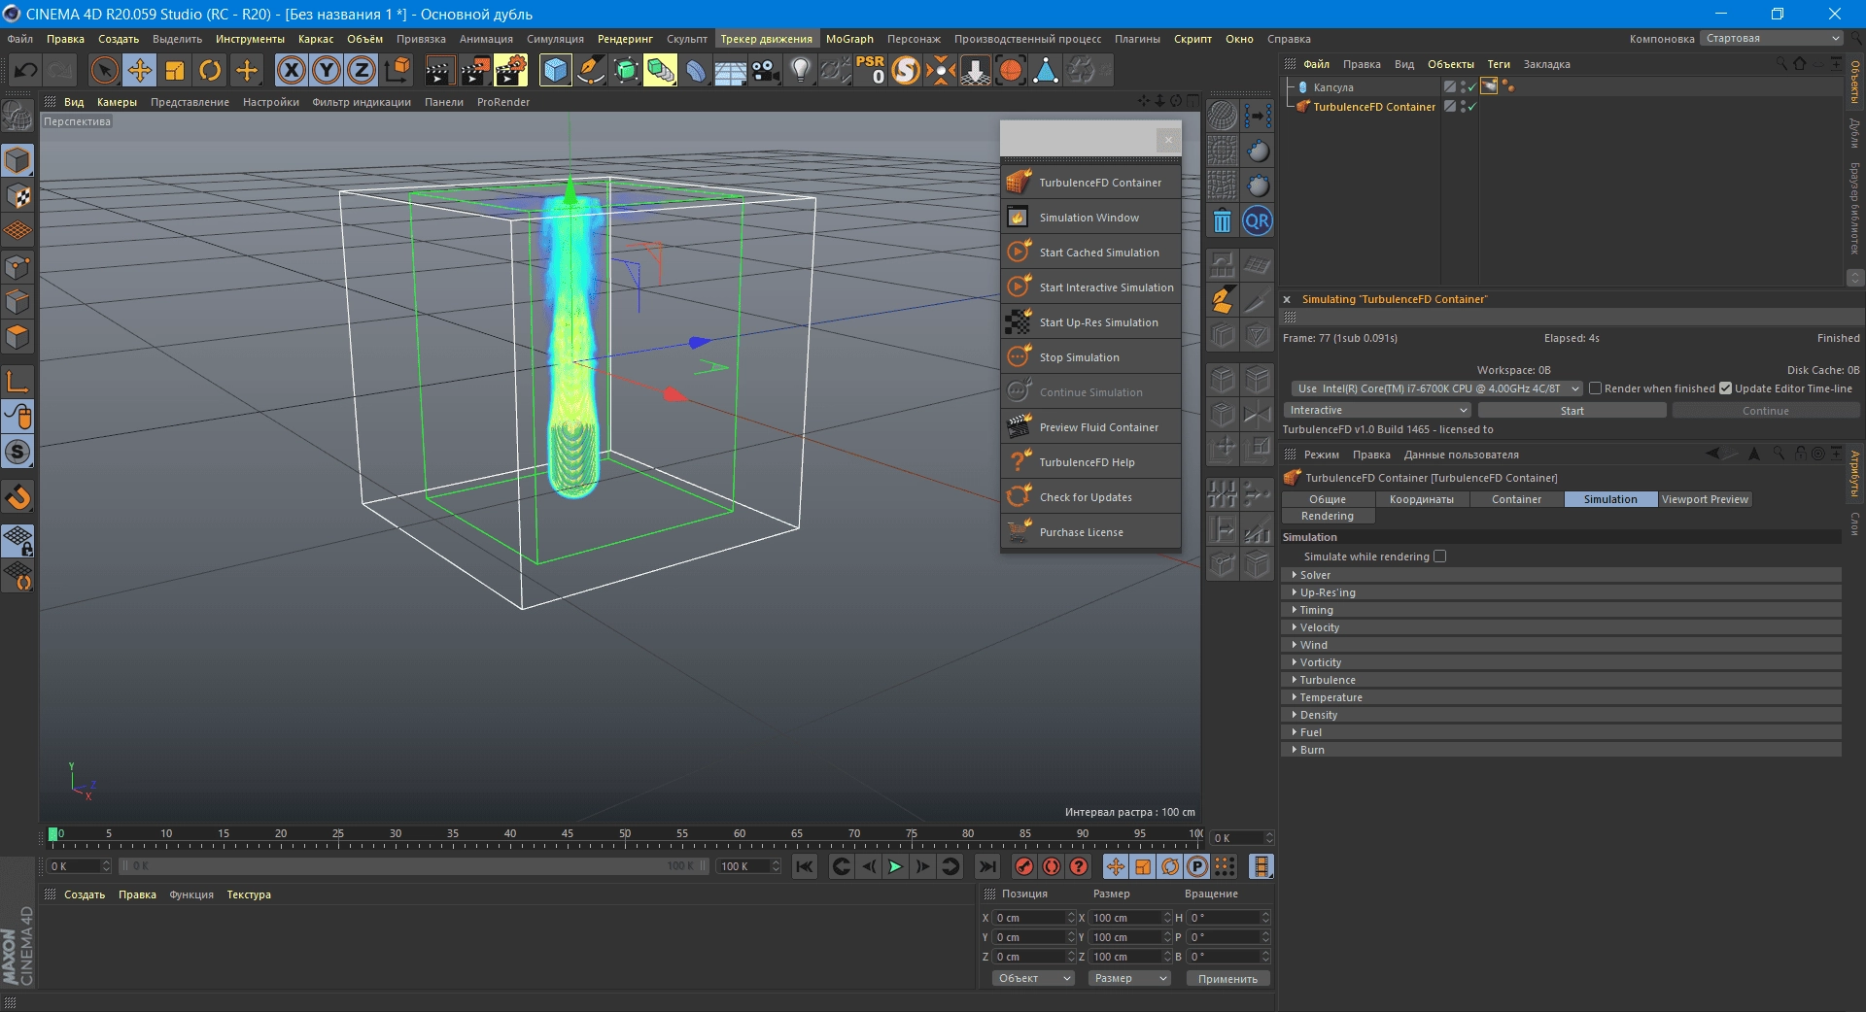Viewport: 1866px width, 1012px height.
Task: Click the Pen spline tool icon
Action: tap(590, 70)
